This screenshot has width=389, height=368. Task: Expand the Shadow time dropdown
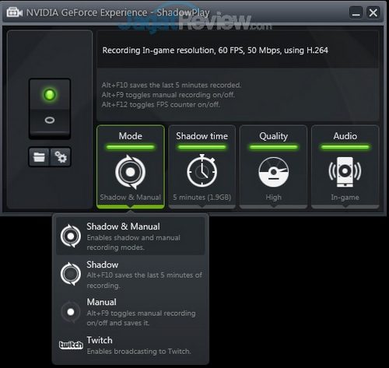point(202,166)
